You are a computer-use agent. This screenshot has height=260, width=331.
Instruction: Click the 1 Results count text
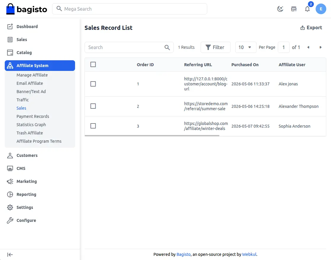tap(186, 47)
